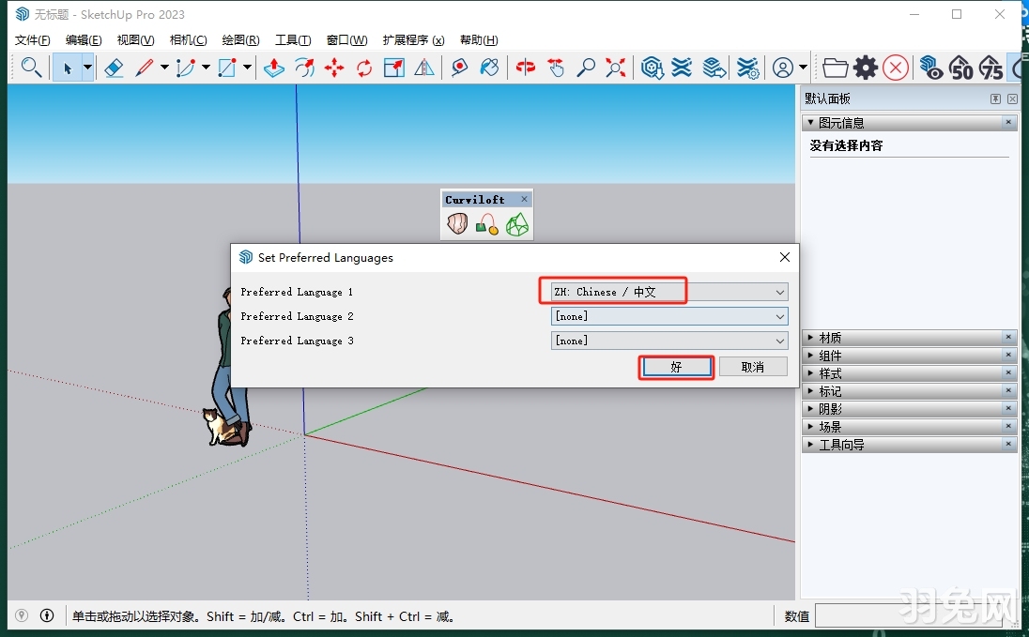Click Curviloft Skinning green mesh icon
Image resolution: width=1029 pixels, height=637 pixels.
point(516,224)
